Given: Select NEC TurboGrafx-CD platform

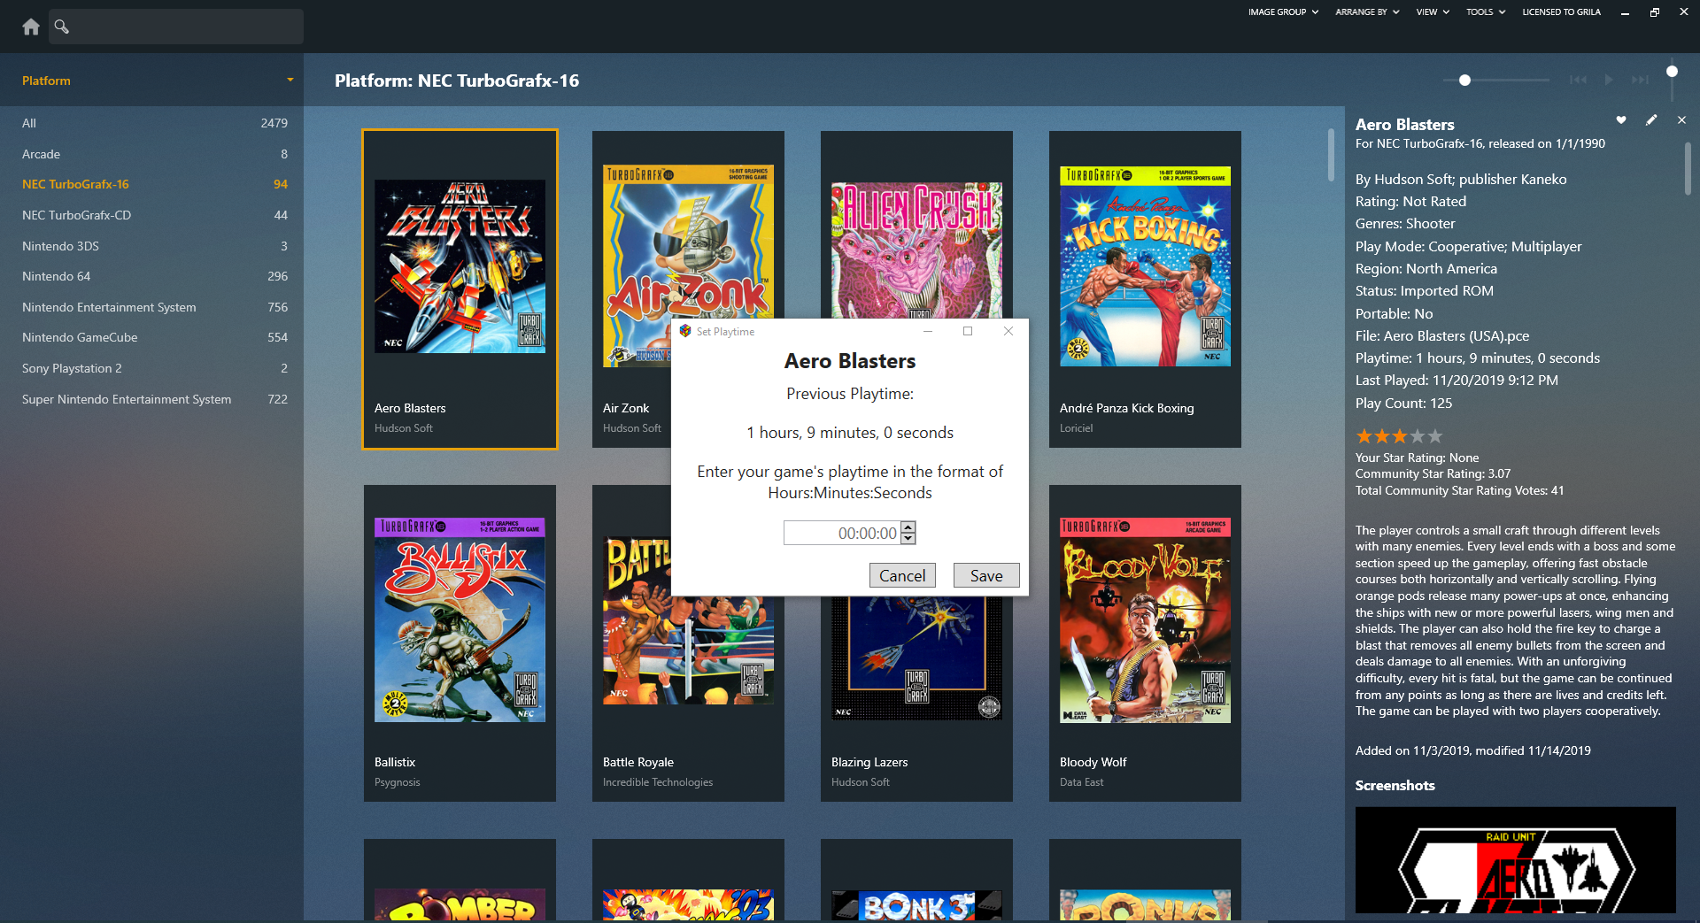Looking at the screenshot, I should tap(152, 215).
